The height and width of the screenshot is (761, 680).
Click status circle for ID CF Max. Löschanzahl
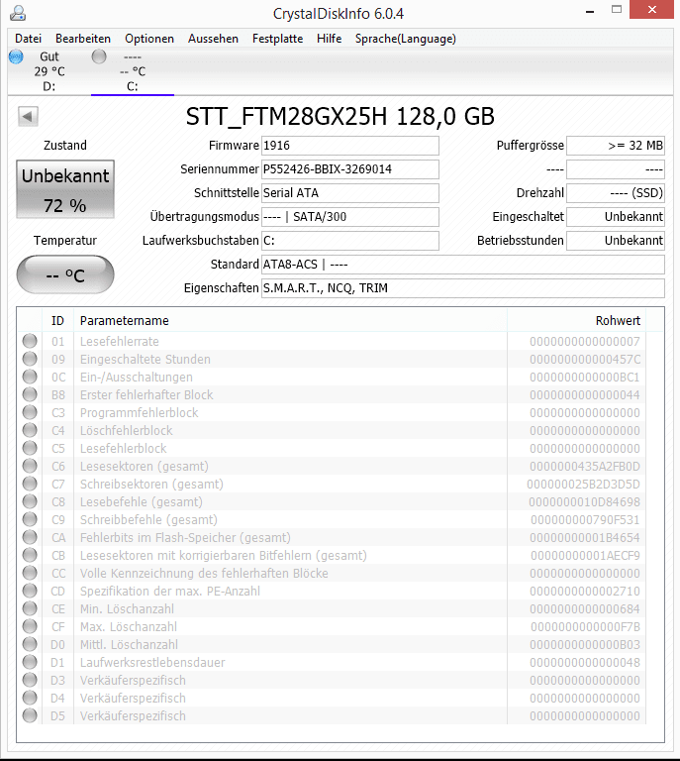click(30, 626)
